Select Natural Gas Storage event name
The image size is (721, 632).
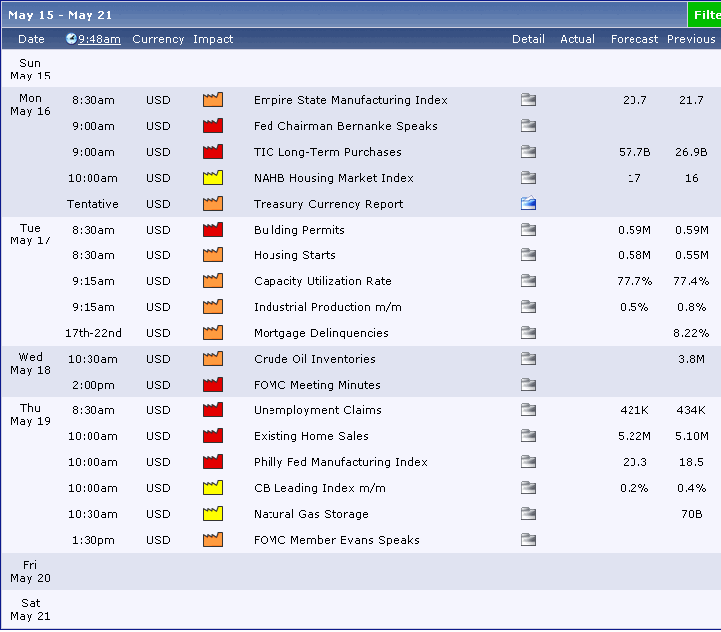point(311,514)
